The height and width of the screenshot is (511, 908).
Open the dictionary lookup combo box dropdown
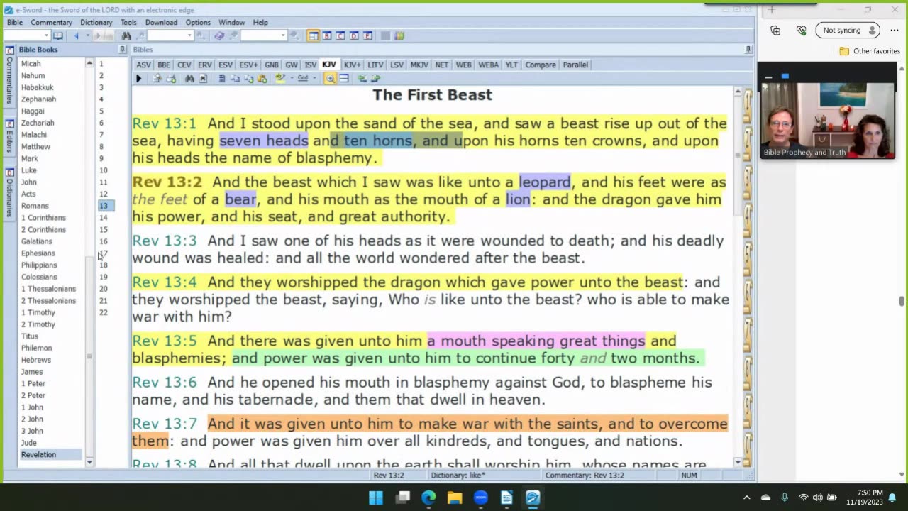coord(282,35)
